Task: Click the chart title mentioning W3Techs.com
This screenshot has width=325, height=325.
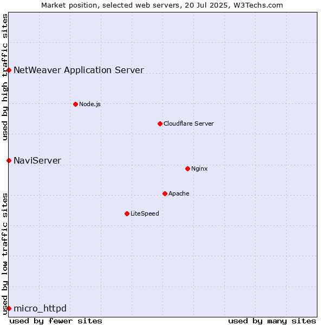Action: (162, 5)
